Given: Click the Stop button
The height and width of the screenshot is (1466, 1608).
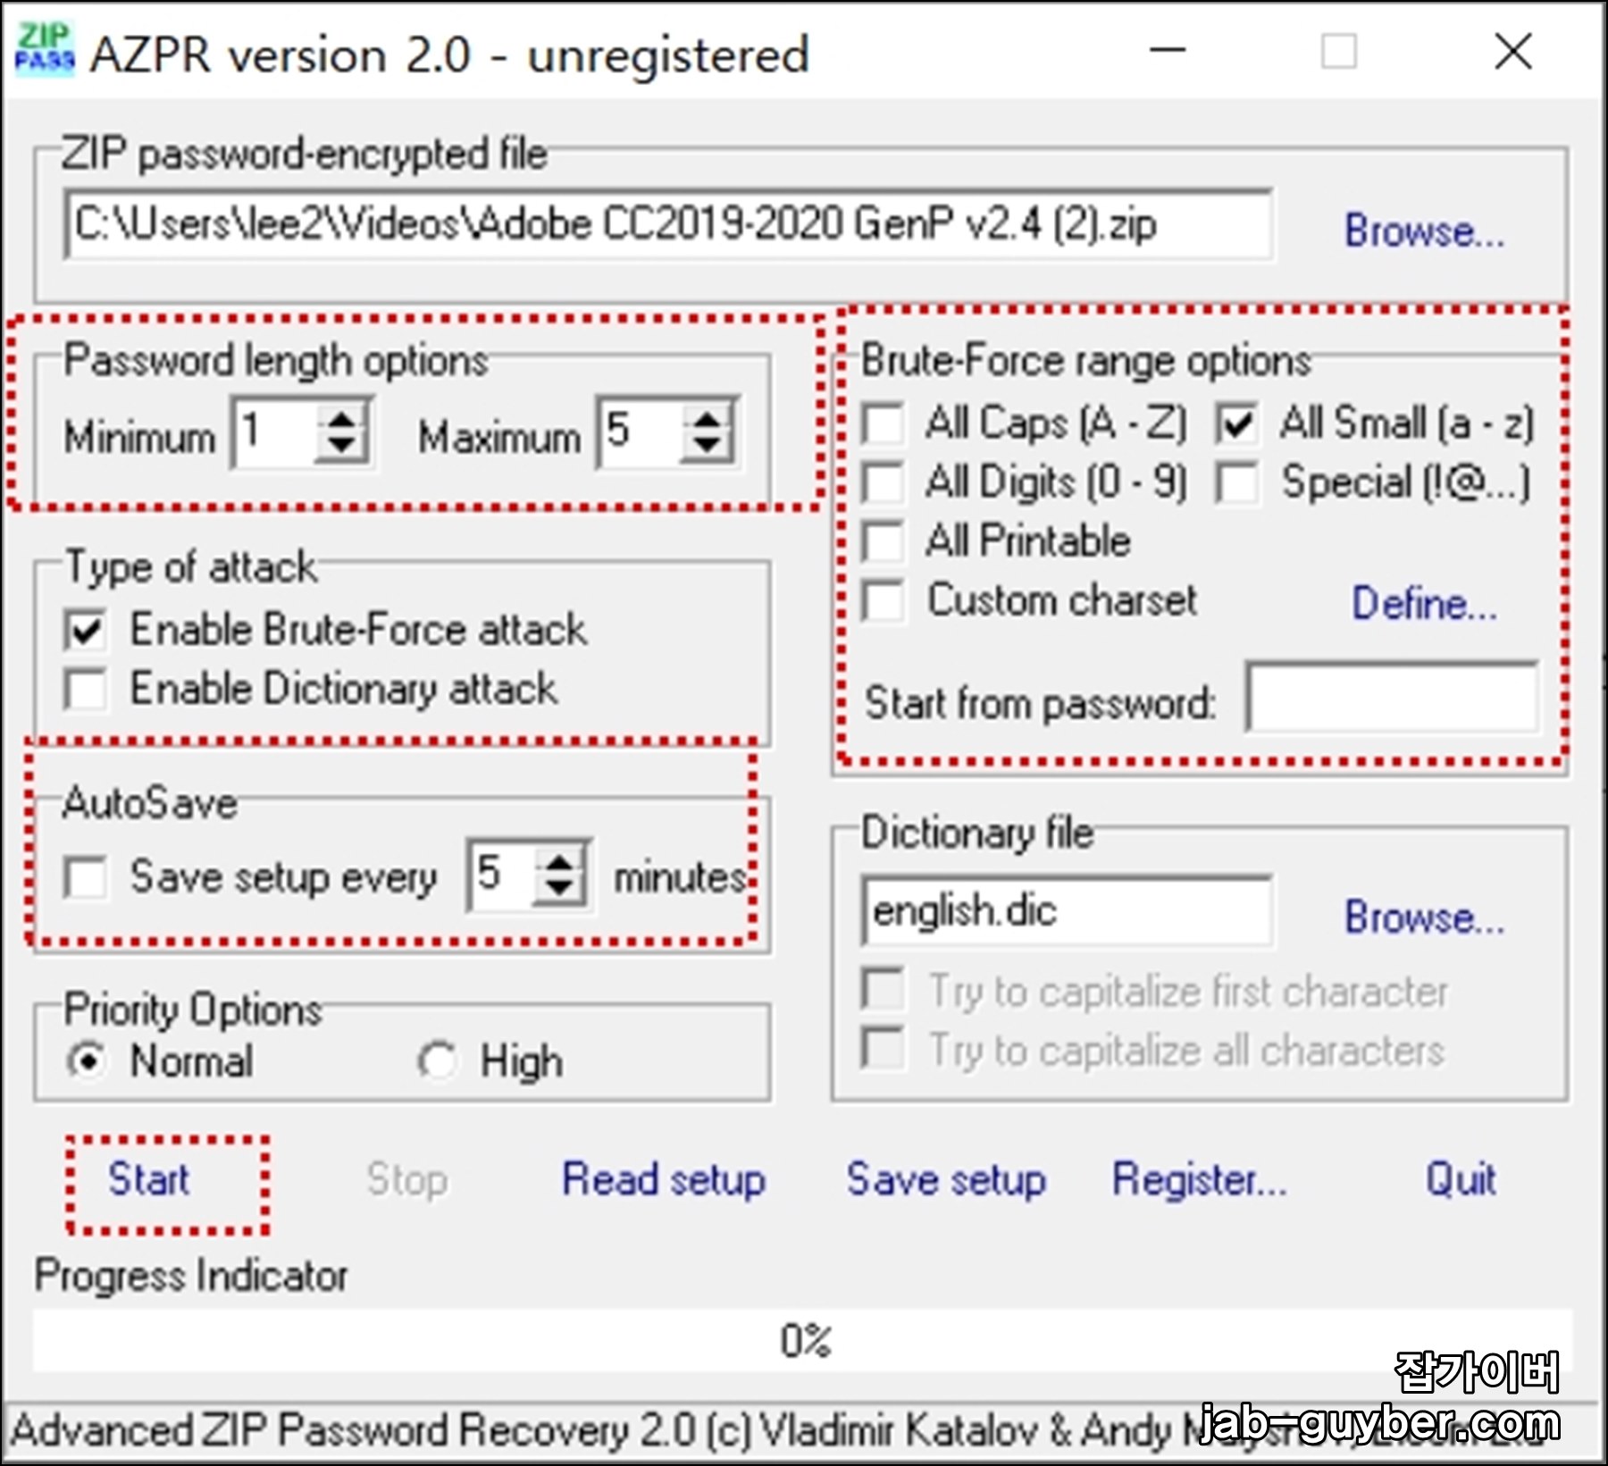Looking at the screenshot, I should (407, 1179).
